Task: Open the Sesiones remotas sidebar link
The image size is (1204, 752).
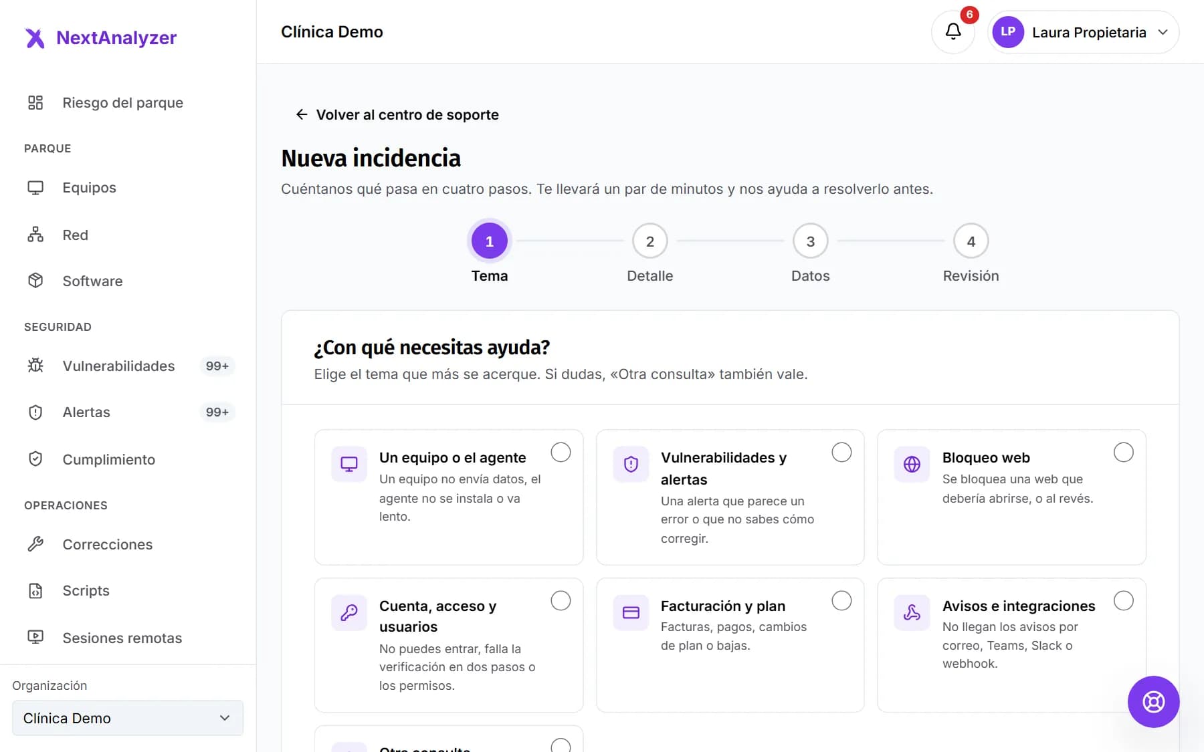Action: click(x=128, y=638)
